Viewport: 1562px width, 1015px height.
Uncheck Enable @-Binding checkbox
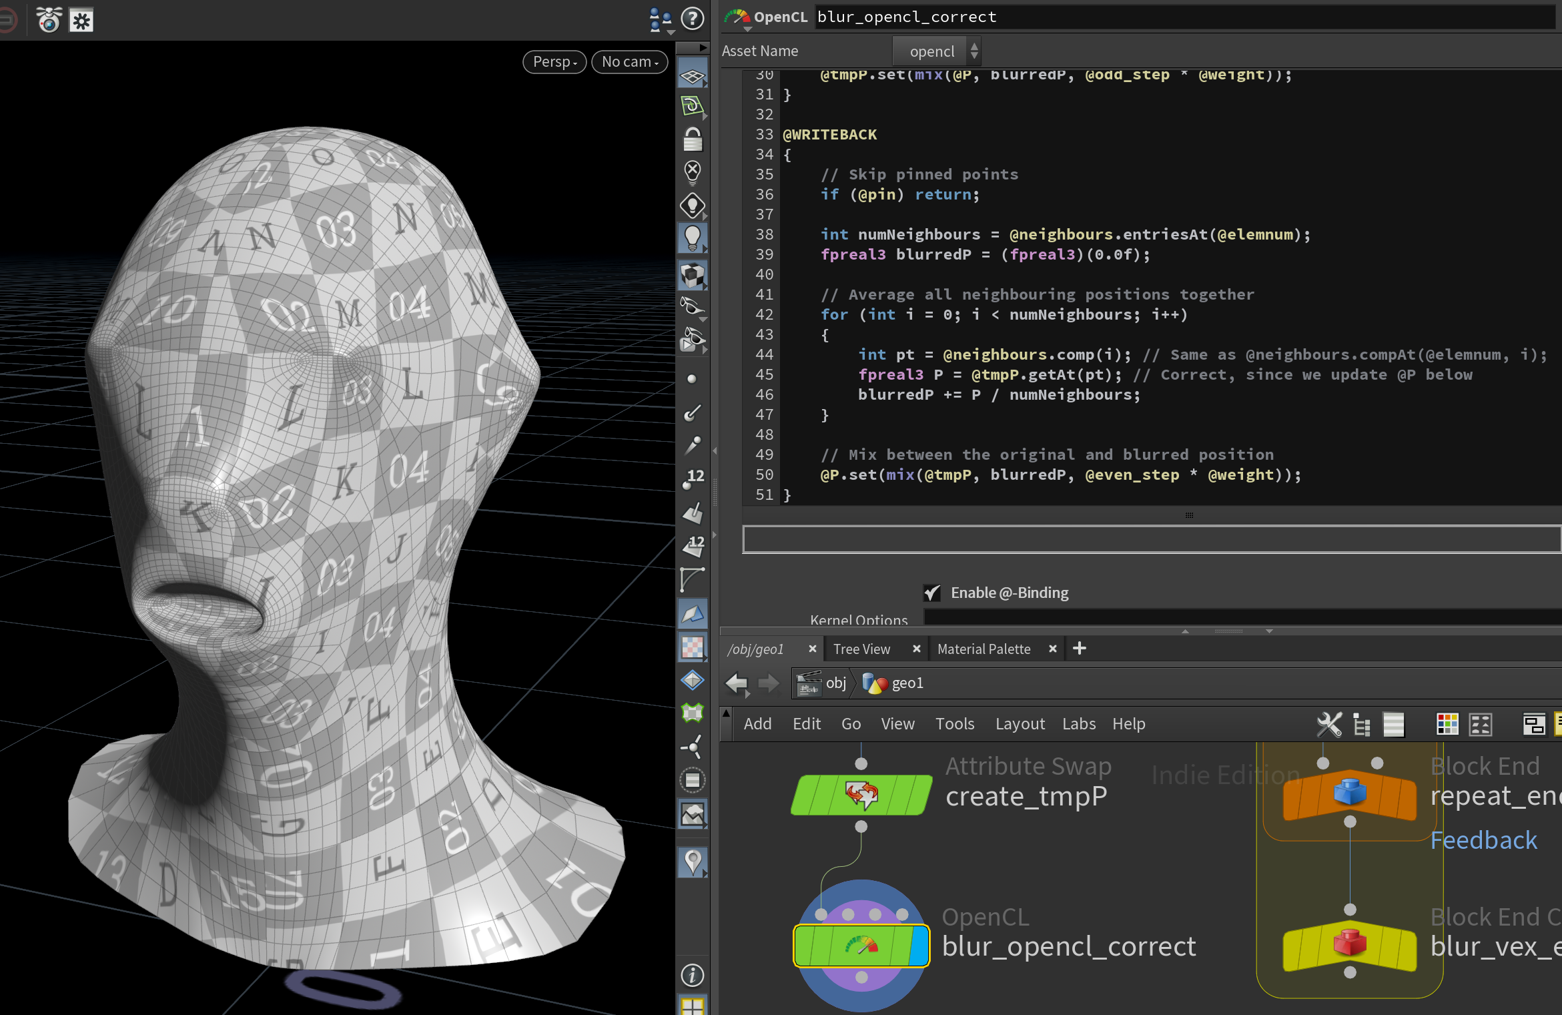[x=931, y=593]
